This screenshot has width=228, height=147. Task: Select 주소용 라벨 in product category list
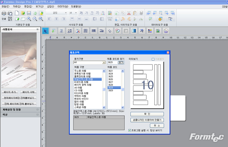(x=80, y=71)
